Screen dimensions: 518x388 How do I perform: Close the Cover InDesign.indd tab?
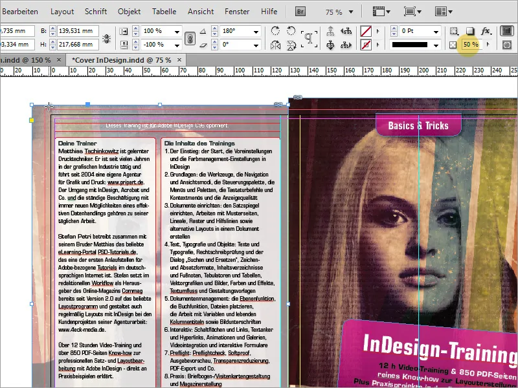(x=179, y=59)
